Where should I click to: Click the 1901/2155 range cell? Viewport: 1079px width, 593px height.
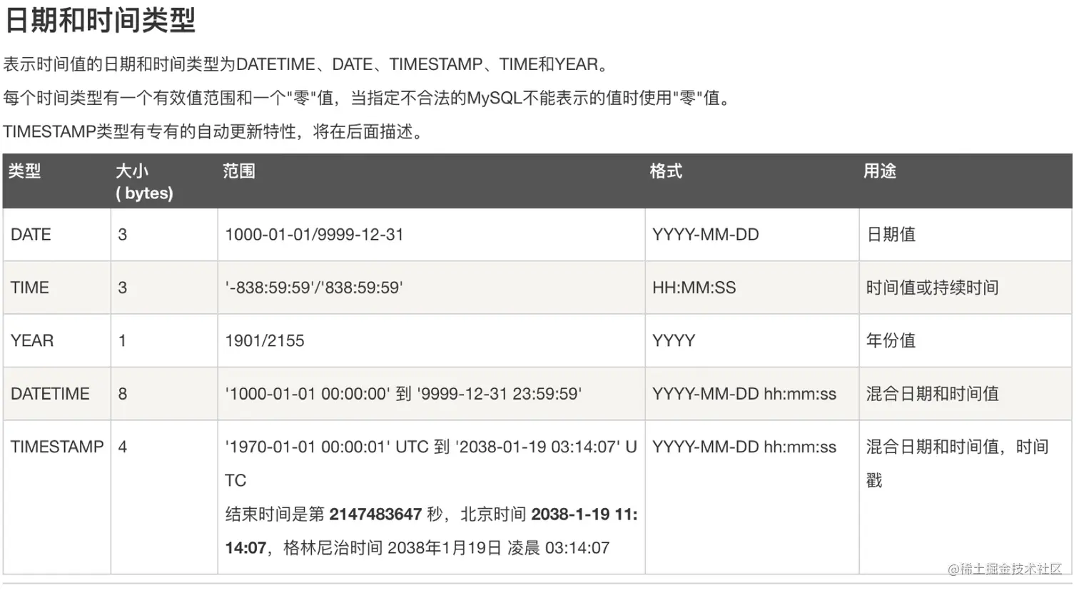(x=265, y=340)
